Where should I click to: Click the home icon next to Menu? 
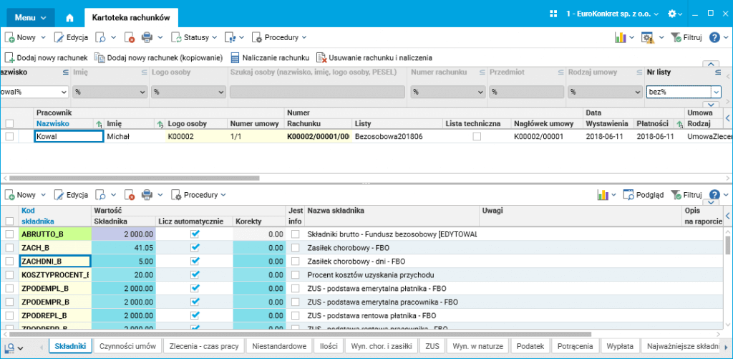pyautogui.click(x=69, y=16)
